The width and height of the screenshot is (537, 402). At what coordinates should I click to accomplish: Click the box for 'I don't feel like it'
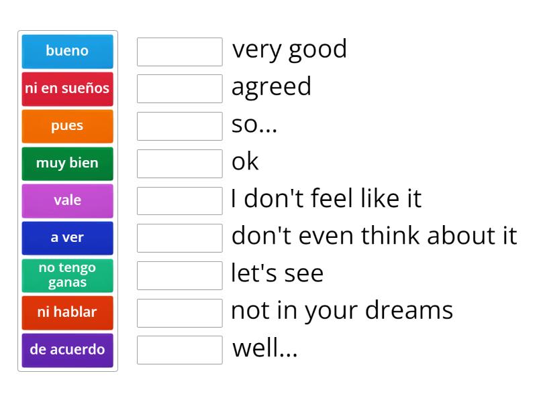[x=179, y=200]
